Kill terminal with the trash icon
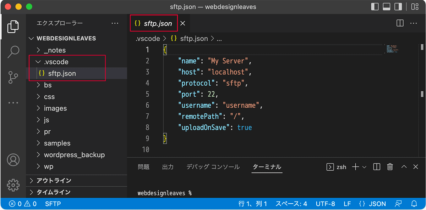Screen dimensions: 426x210 pyautogui.click(x=390, y=167)
